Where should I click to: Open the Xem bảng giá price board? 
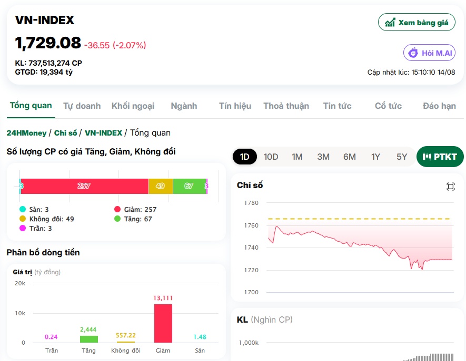point(417,22)
